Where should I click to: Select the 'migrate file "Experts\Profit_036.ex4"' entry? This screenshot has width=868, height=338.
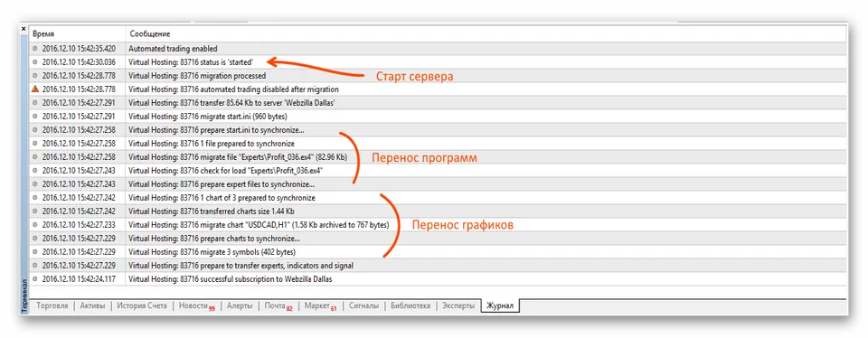coord(238,157)
